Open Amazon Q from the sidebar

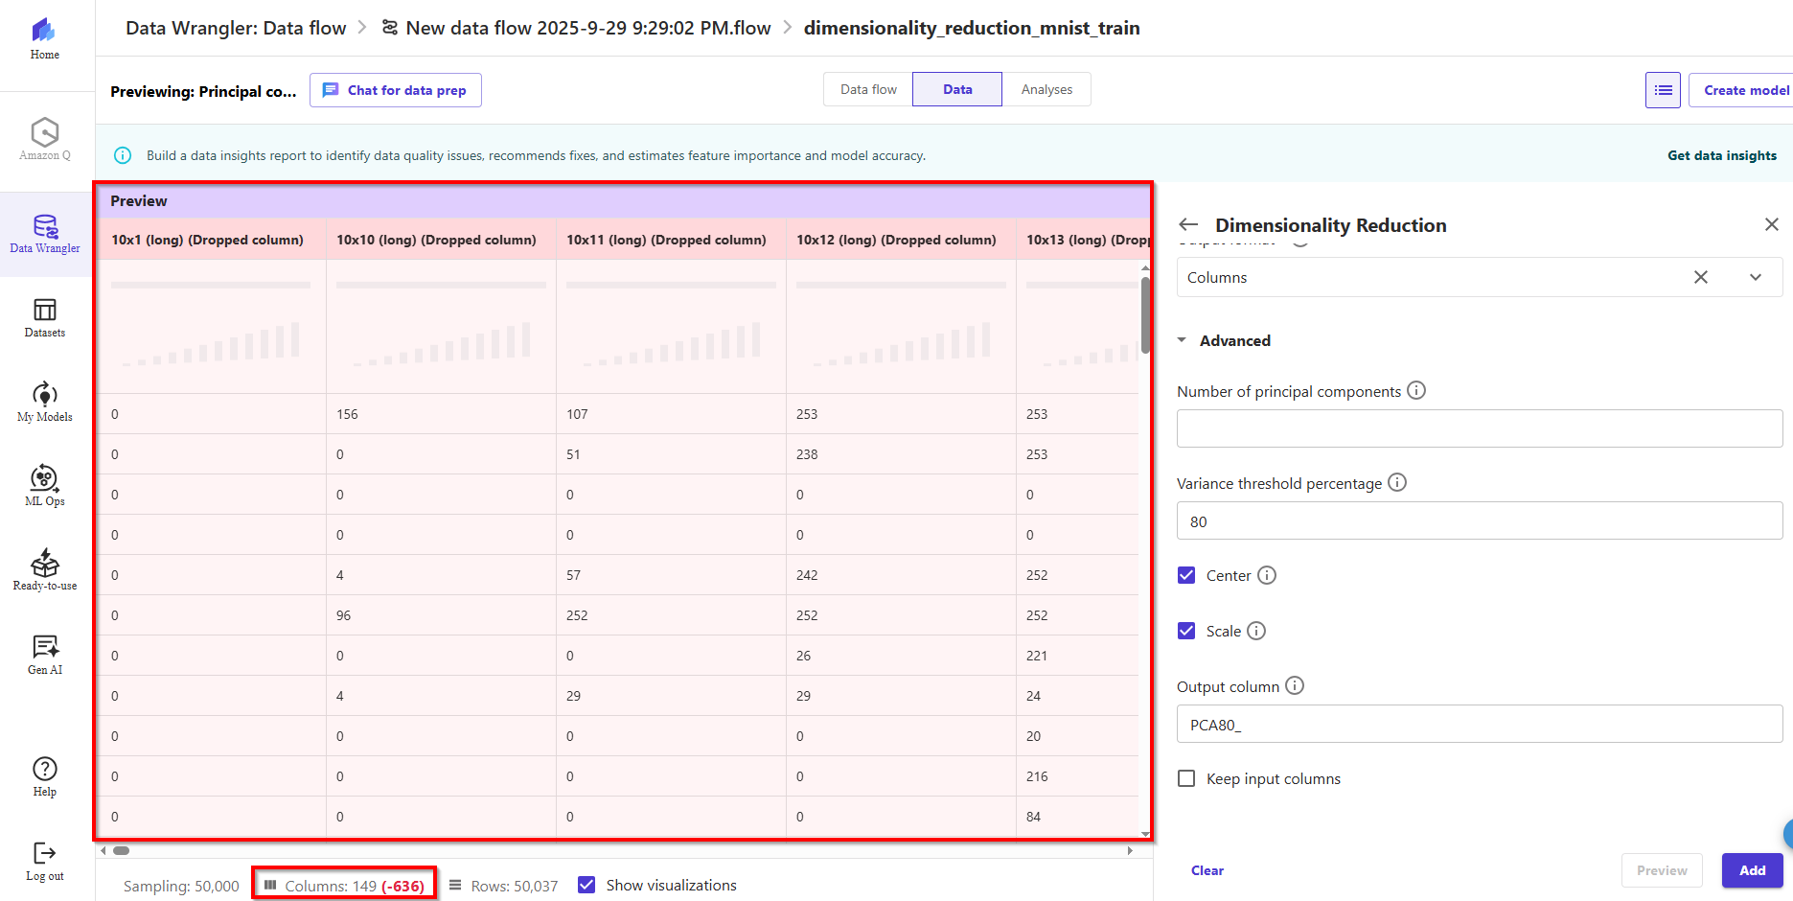[45, 139]
